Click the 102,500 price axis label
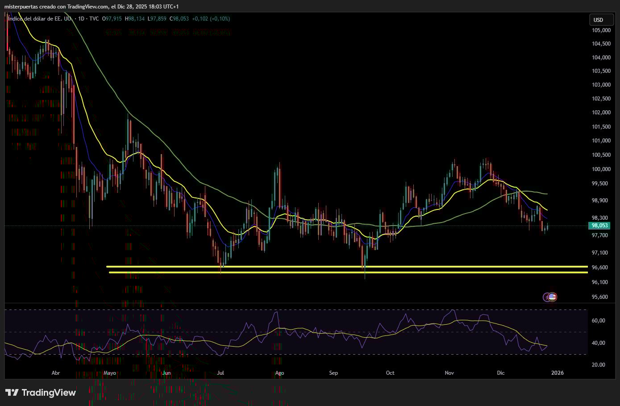 (601, 99)
